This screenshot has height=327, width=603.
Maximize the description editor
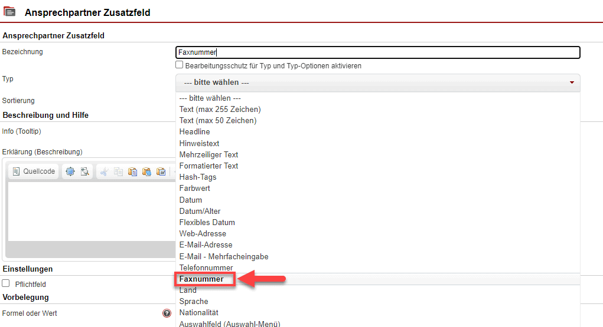point(70,171)
